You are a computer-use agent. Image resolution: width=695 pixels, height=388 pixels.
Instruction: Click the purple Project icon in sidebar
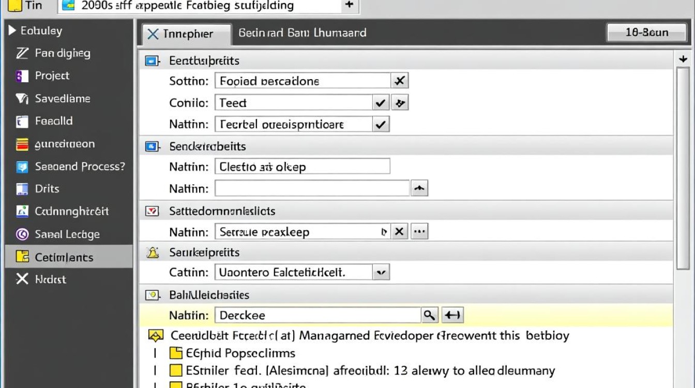(22, 76)
